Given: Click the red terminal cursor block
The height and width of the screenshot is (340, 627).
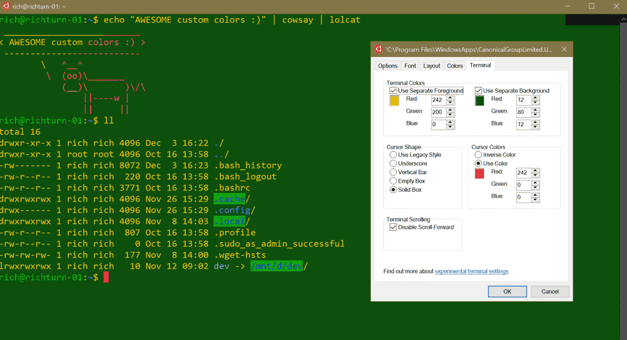Looking at the screenshot, I should click(x=106, y=277).
